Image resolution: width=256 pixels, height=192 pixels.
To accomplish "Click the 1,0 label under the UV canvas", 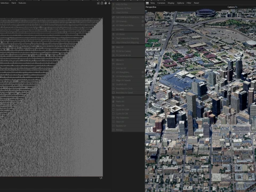I will click(x=101, y=178).
